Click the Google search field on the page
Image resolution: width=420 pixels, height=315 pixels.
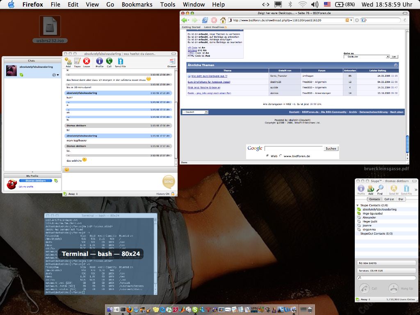[x=293, y=148]
